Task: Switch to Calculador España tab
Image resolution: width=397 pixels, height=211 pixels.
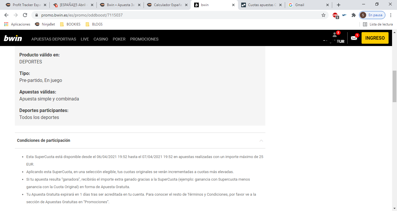Action: pyautogui.click(x=167, y=5)
